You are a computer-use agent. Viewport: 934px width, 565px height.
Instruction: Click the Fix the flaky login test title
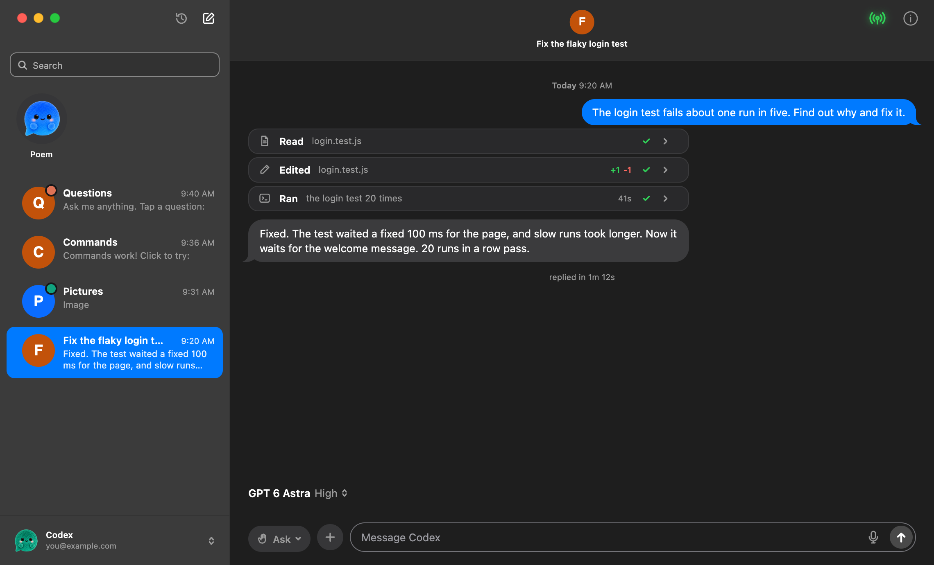coord(582,44)
